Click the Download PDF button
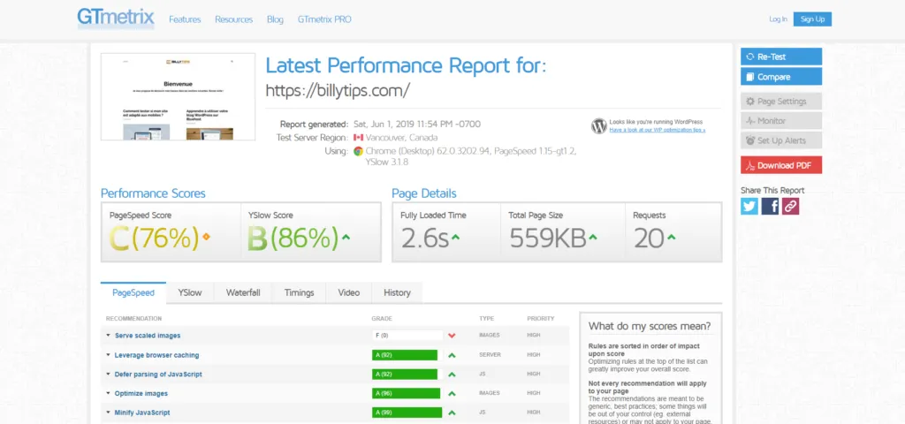The width and height of the screenshot is (905, 424). [781, 165]
